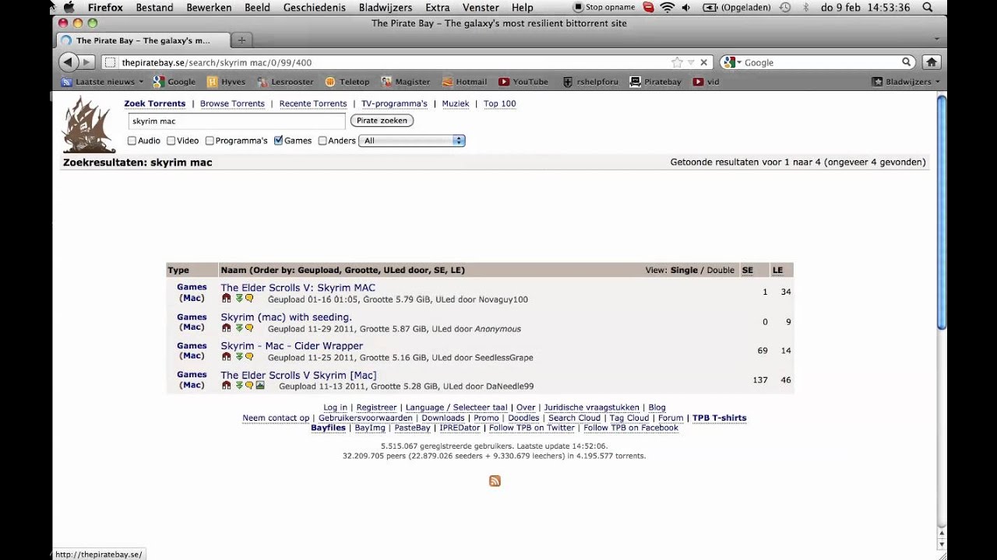The image size is (997, 560).
Task: Tick the Anders checkbox
Action: [x=322, y=141]
